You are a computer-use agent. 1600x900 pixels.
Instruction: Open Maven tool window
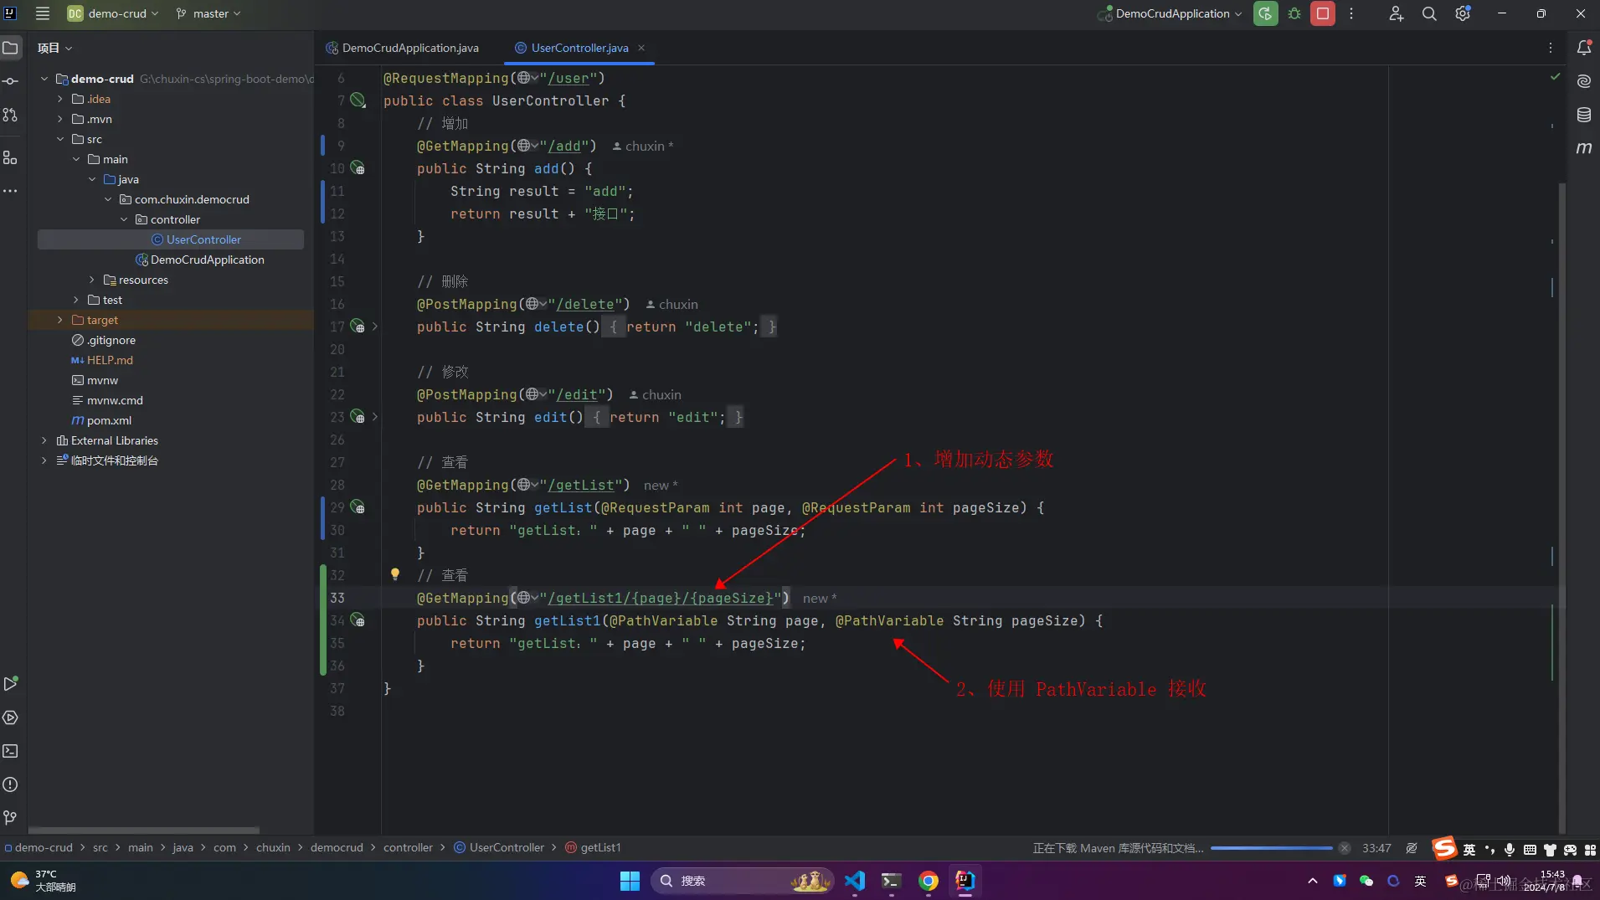[1584, 148]
